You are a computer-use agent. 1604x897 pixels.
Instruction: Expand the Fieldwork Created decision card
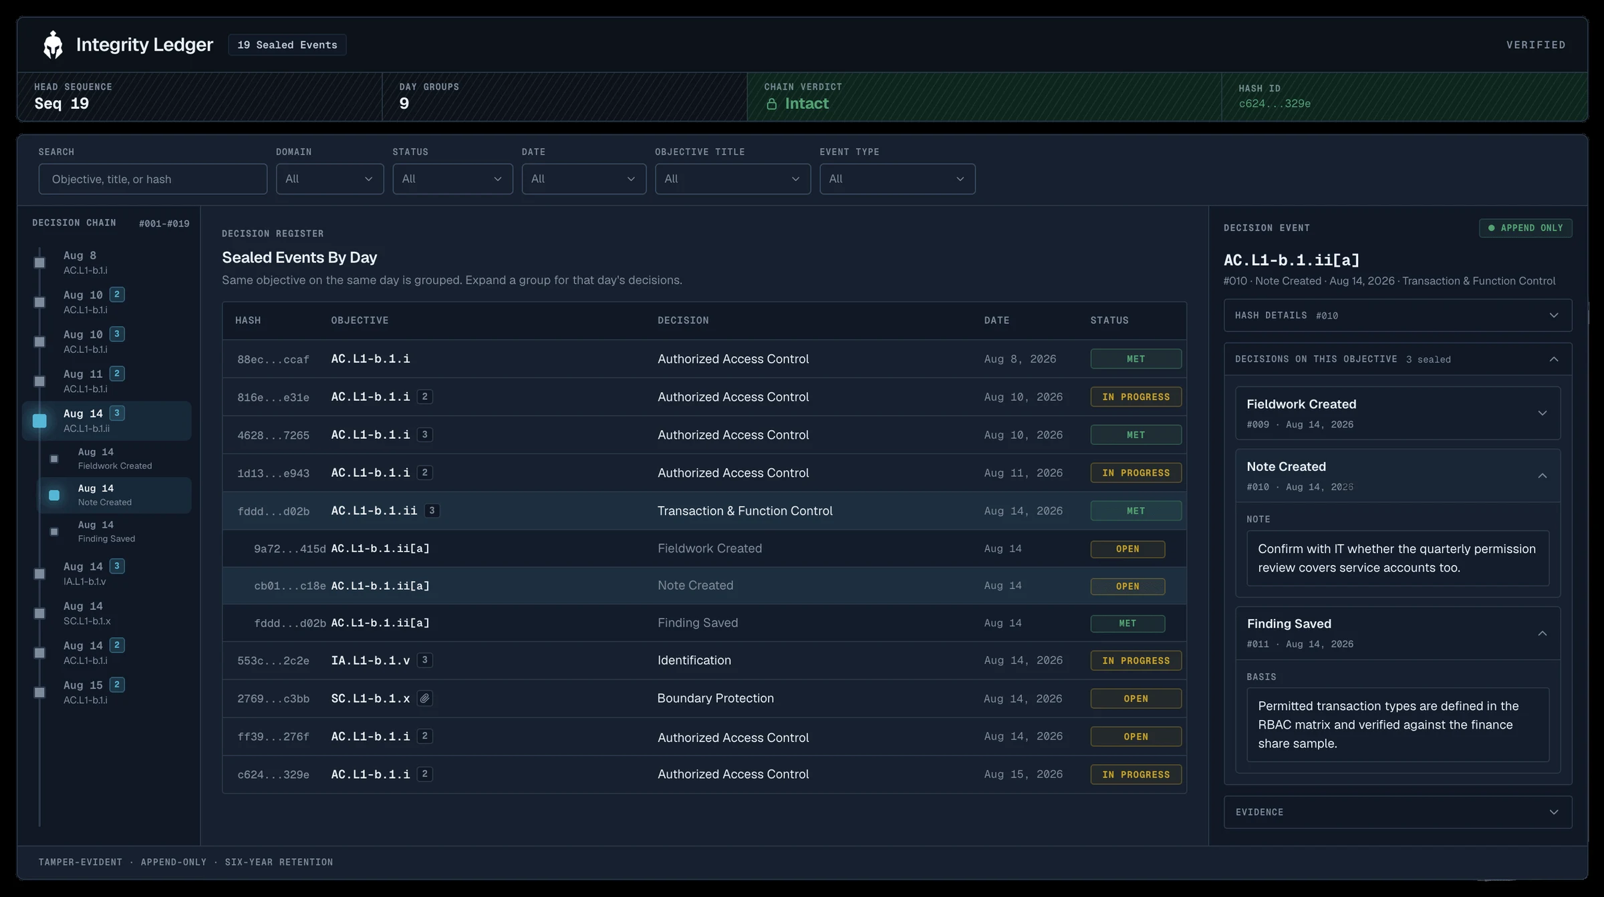tap(1397, 413)
